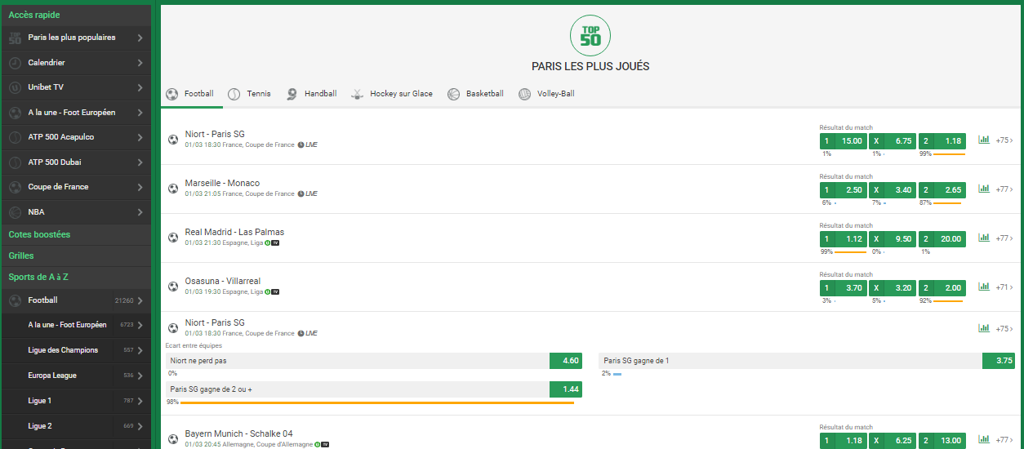Click football icon beside Bayern Munich - Schalke 04
Image resolution: width=1024 pixels, height=449 pixels.
(173, 439)
